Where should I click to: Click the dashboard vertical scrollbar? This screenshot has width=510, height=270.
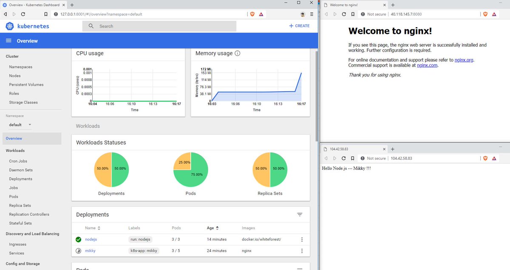pos(316,95)
